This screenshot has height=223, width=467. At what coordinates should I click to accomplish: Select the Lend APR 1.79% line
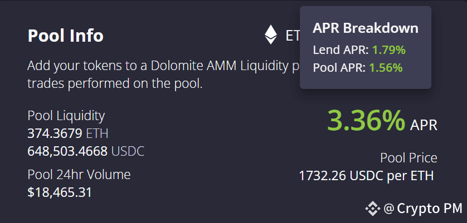point(359,50)
